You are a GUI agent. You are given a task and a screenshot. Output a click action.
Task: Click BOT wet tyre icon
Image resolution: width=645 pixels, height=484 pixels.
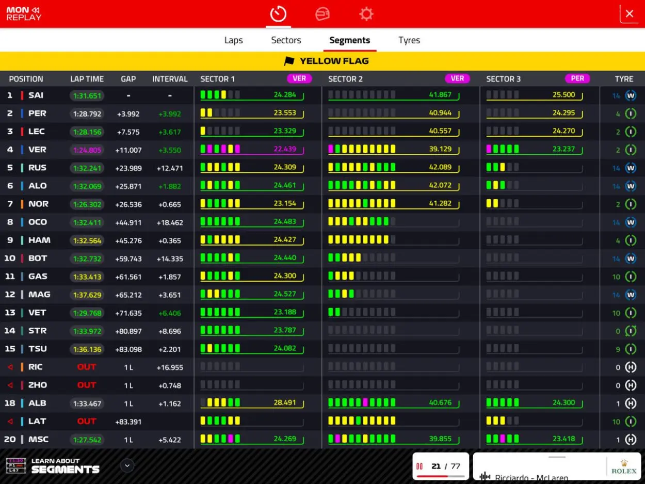pyautogui.click(x=631, y=259)
